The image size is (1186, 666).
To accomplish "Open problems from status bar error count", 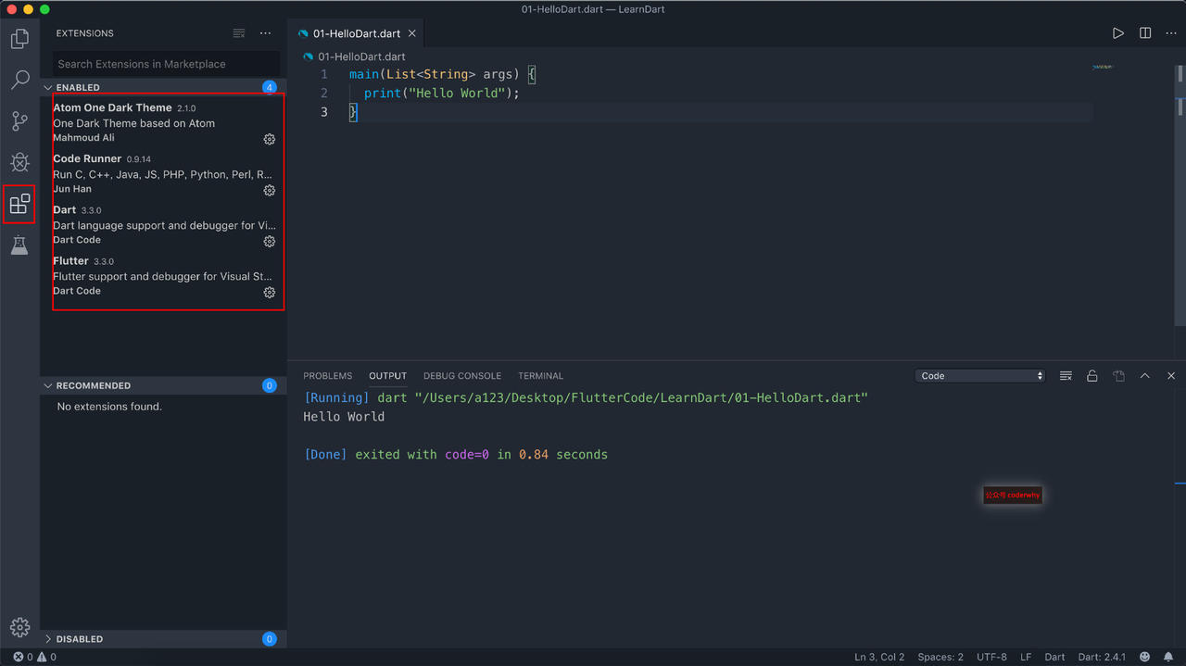I will click(34, 657).
